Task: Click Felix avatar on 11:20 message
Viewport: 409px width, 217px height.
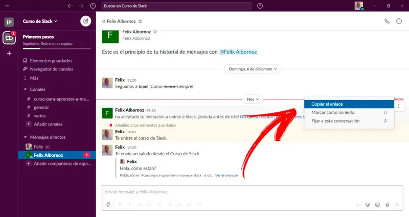Action: coord(107,83)
